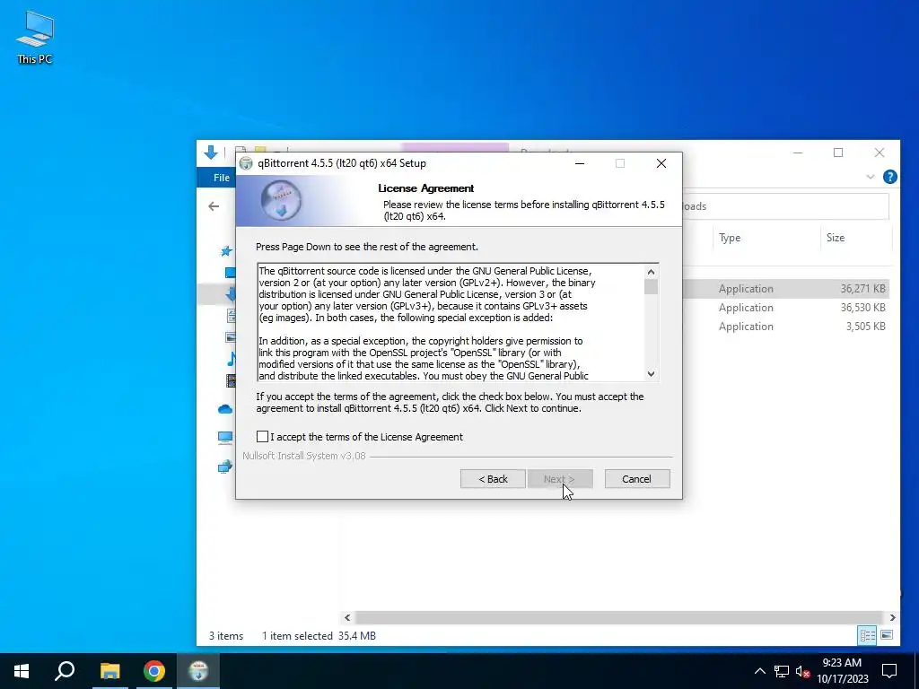Click Explorer horizontal scrollbar left arrow
The image size is (919, 689).
(347, 617)
